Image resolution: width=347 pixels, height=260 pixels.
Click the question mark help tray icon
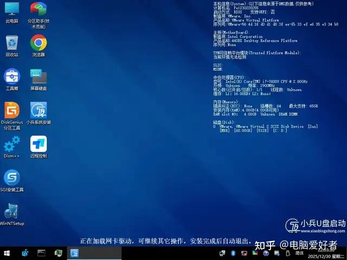coord(266,253)
